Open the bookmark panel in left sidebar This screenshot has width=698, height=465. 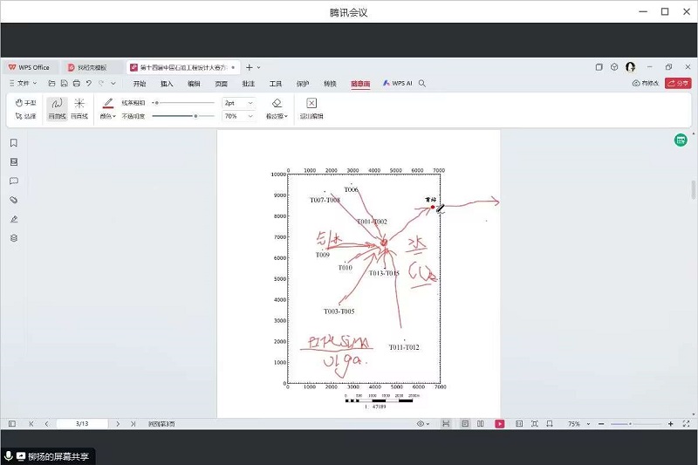pos(13,143)
